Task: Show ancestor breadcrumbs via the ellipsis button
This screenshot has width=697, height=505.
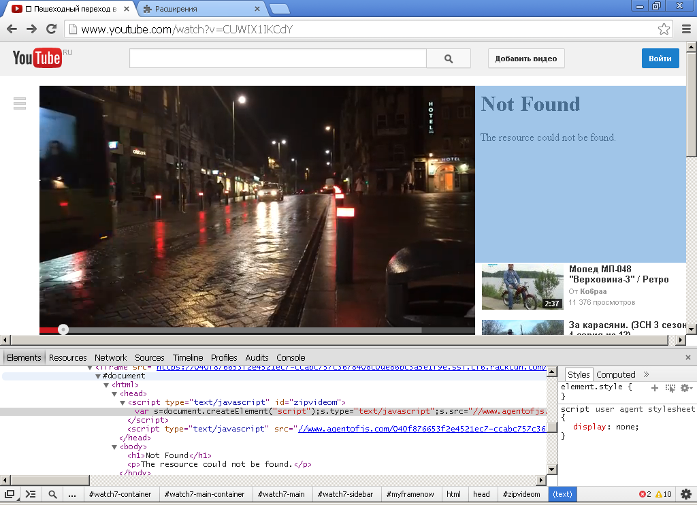Action: click(x=72, y=494)
